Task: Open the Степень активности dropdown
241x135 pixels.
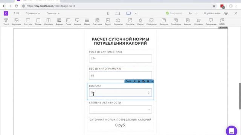Action: [x=120, y=109]
